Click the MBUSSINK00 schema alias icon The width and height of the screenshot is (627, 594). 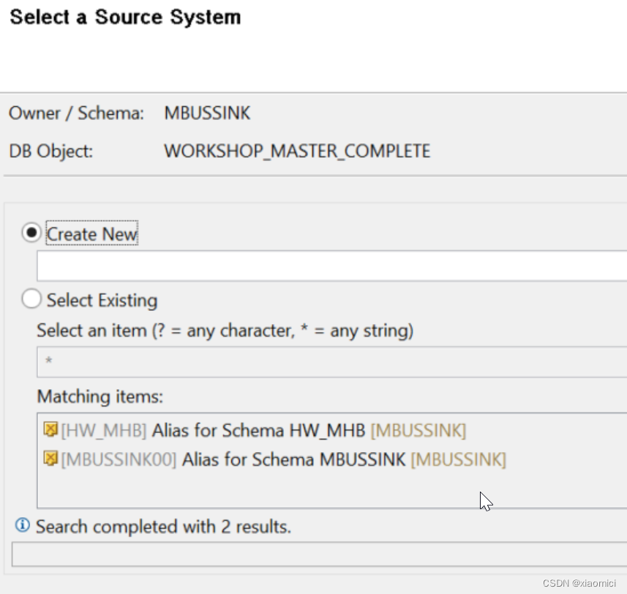tap(50, 459)
